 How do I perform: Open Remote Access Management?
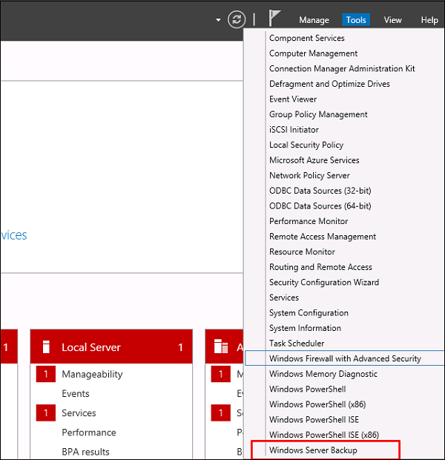[x=323, y=237]
